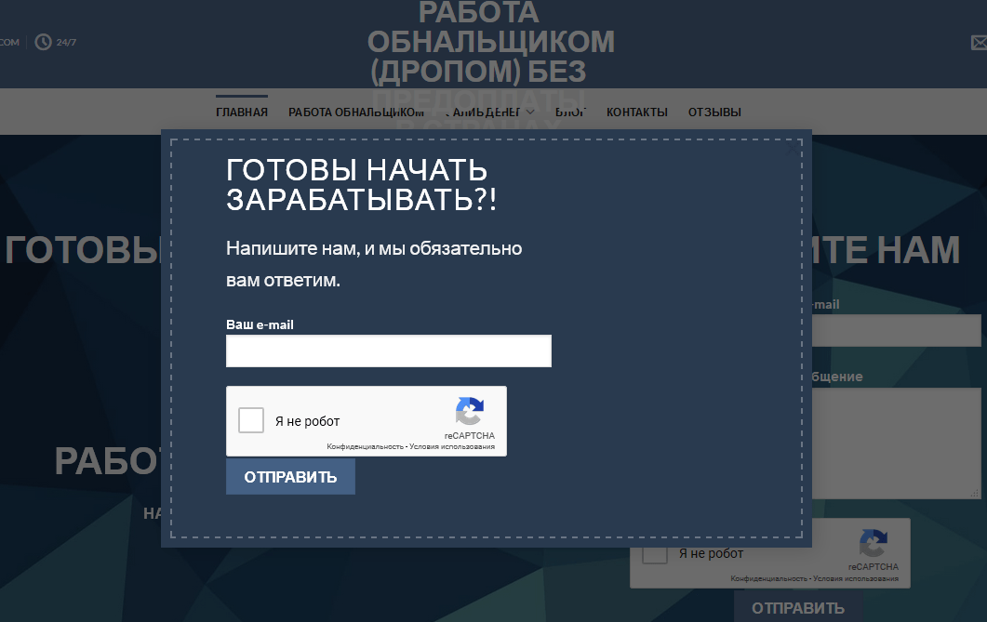This screenshot has width=987, height=622.
Task: Open the ОТЗЫВЫ page from navigation
Action: click(714, 112)
